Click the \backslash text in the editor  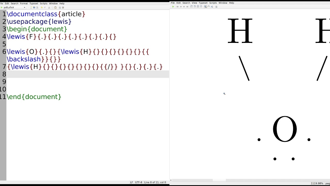(x=24, y=59)
